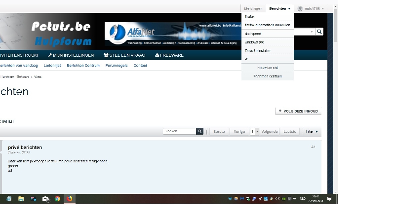The height and width of the screenshot is (222, 395).
Task: Click the Volgende pagination button
Action: [270, 132]
